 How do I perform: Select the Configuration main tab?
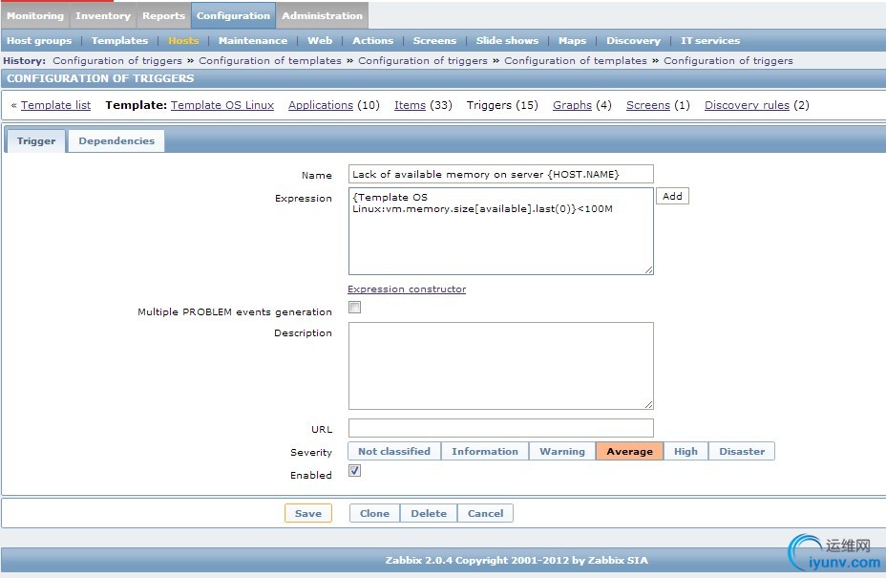point(233,16)
